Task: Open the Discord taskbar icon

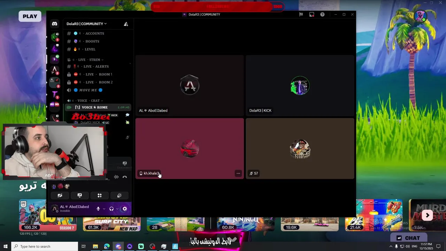Action: [x=118, y=246]
